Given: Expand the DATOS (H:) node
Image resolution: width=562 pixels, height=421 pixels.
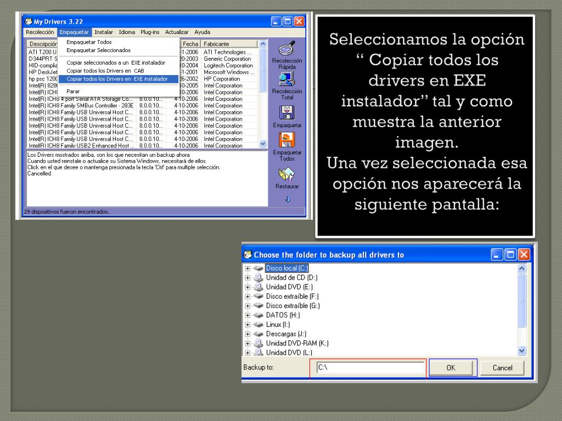Looking at the screenshot, I should tap(248, 315).
